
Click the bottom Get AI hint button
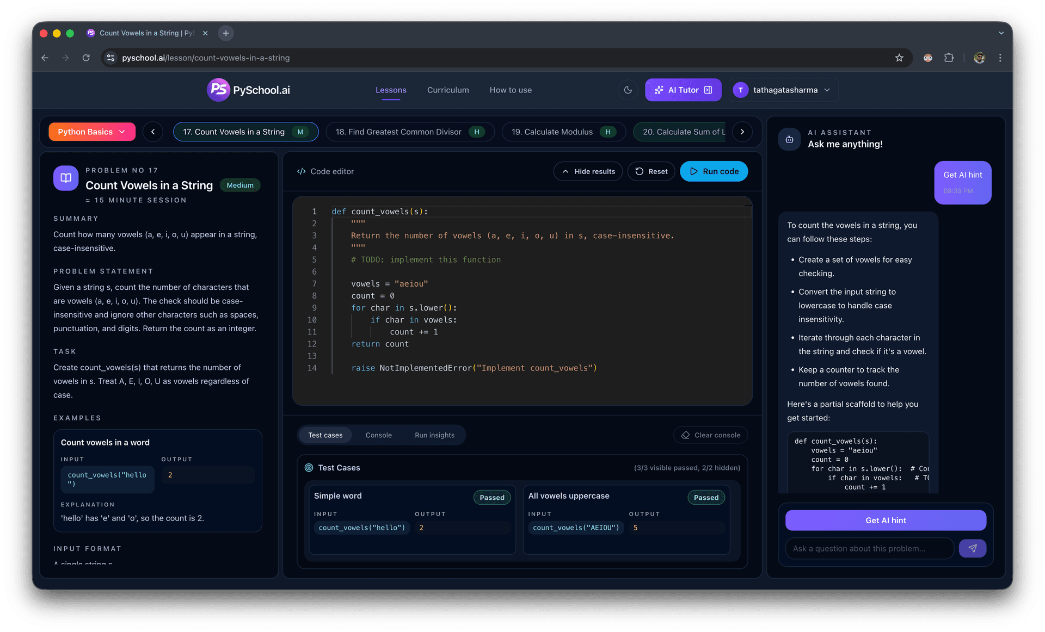pos(886,521)
